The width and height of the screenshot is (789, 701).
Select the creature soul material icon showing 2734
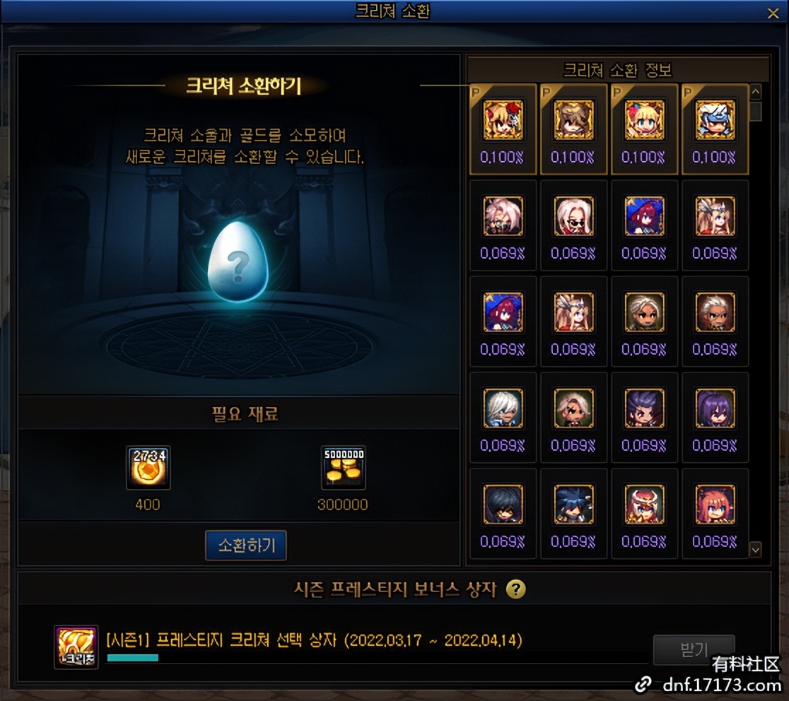[148, 468]
